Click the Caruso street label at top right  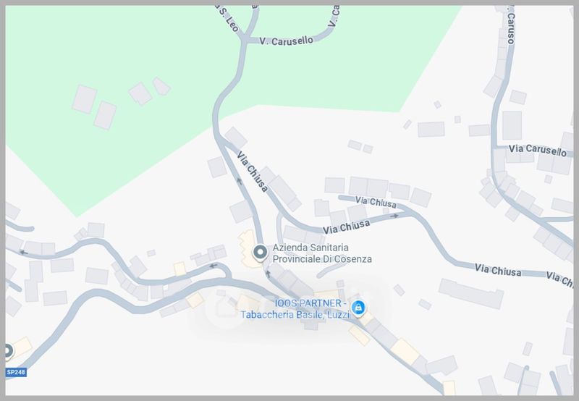[511, 28]
